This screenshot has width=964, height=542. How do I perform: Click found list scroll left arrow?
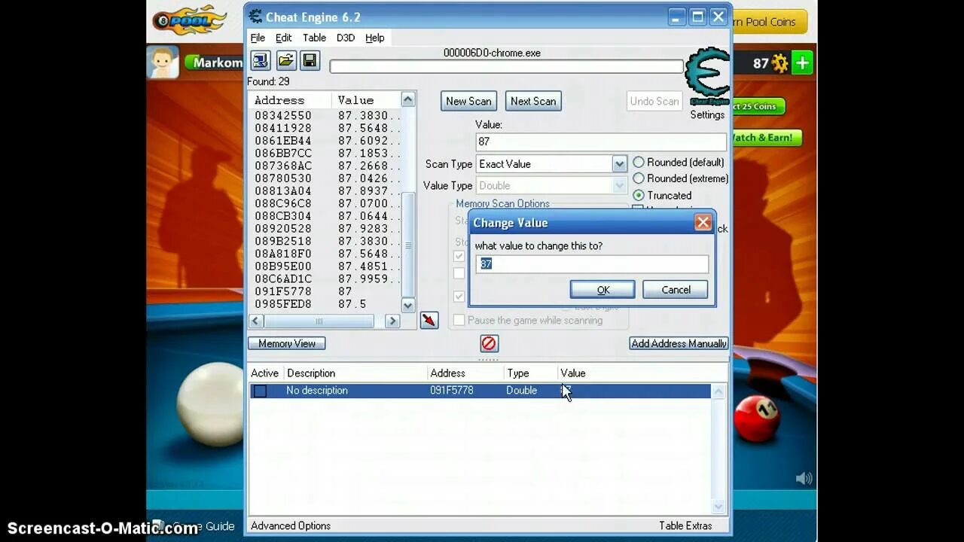click(x=256, y=321)
